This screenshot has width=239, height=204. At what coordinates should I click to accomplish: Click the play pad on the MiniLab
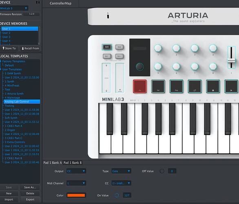tap(231, 86)
